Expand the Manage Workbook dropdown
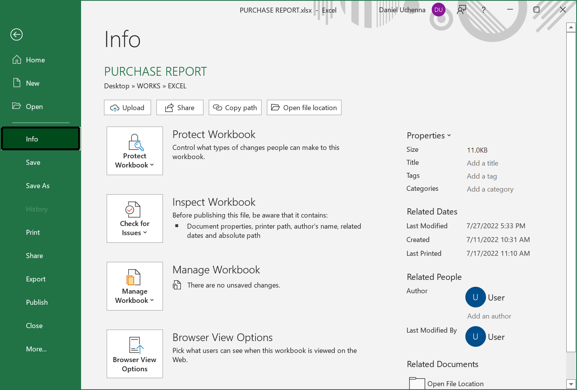The width and height of the screenshot is (577, 390). coord(135,286)
